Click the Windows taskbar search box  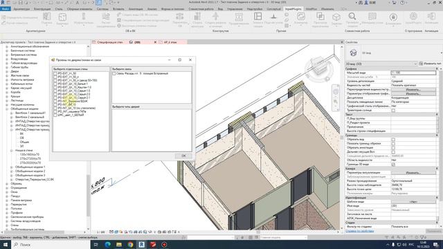(x=51, y=244)
